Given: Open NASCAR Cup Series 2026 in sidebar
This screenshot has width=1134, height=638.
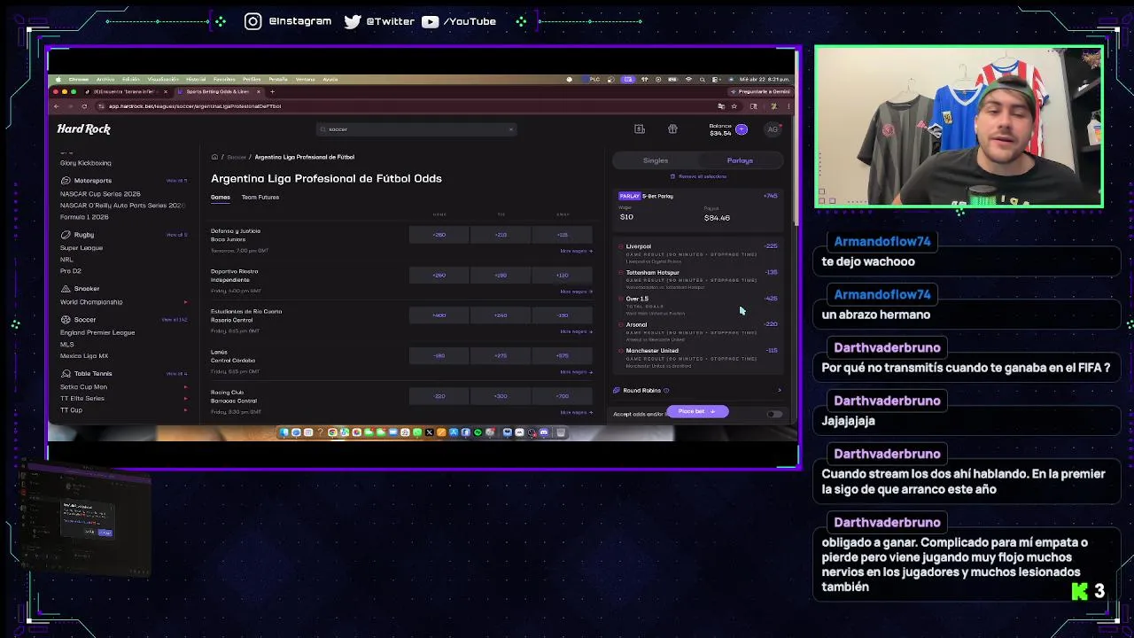Looking at the screenshot, I should [100, 194].
